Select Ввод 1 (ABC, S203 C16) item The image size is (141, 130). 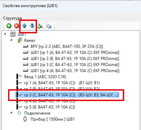tap(45, 77)
